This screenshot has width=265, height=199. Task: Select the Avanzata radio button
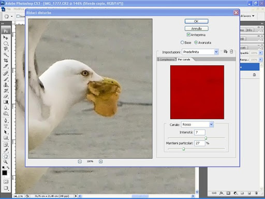[x=196, y=42]
